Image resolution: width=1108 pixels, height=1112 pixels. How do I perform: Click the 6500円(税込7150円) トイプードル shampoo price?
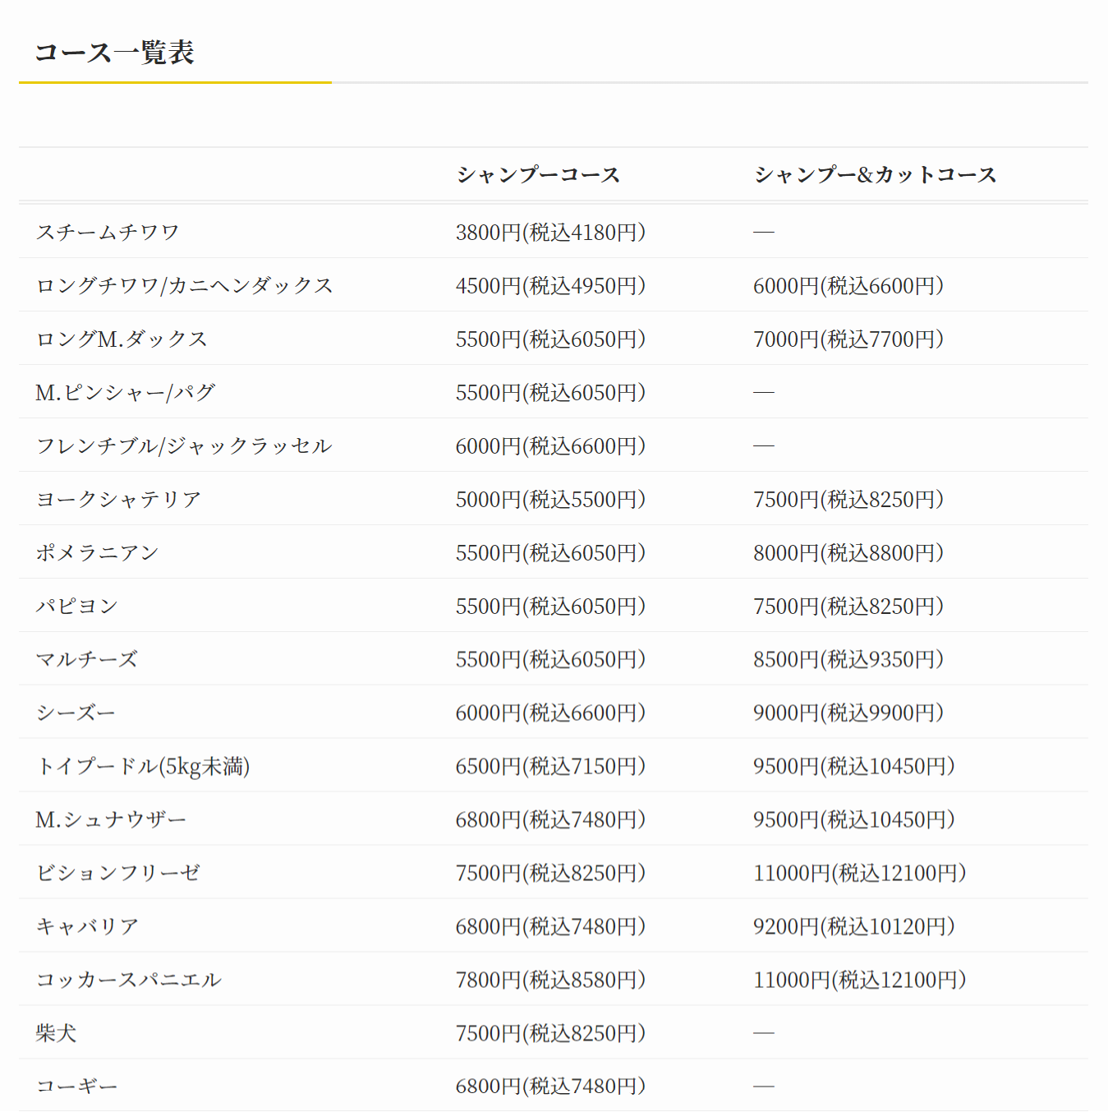tap(551, 767)
